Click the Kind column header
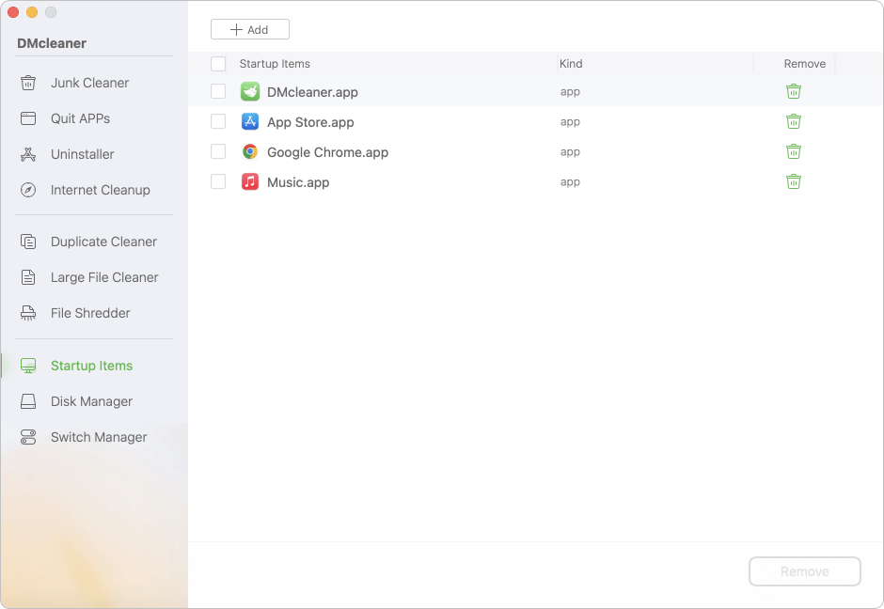The height and width of the screenshot is (609, 884). pyautogui.click(x=571, y=64)
